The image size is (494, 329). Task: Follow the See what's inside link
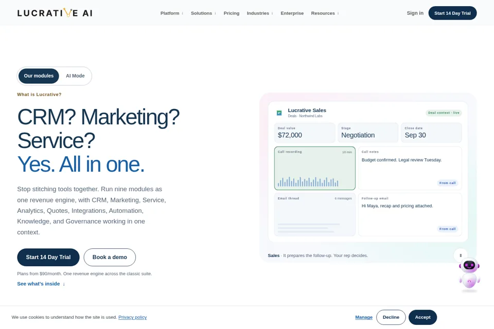tap(41, 284)
